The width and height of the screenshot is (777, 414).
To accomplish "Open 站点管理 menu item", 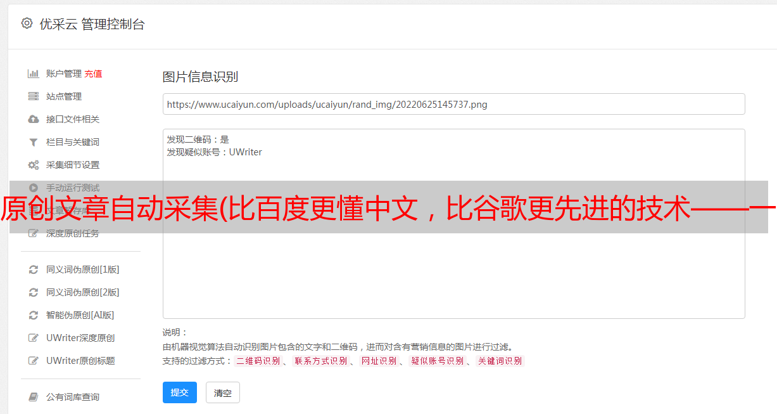I will pyautogui.click(x=64, y=96).
